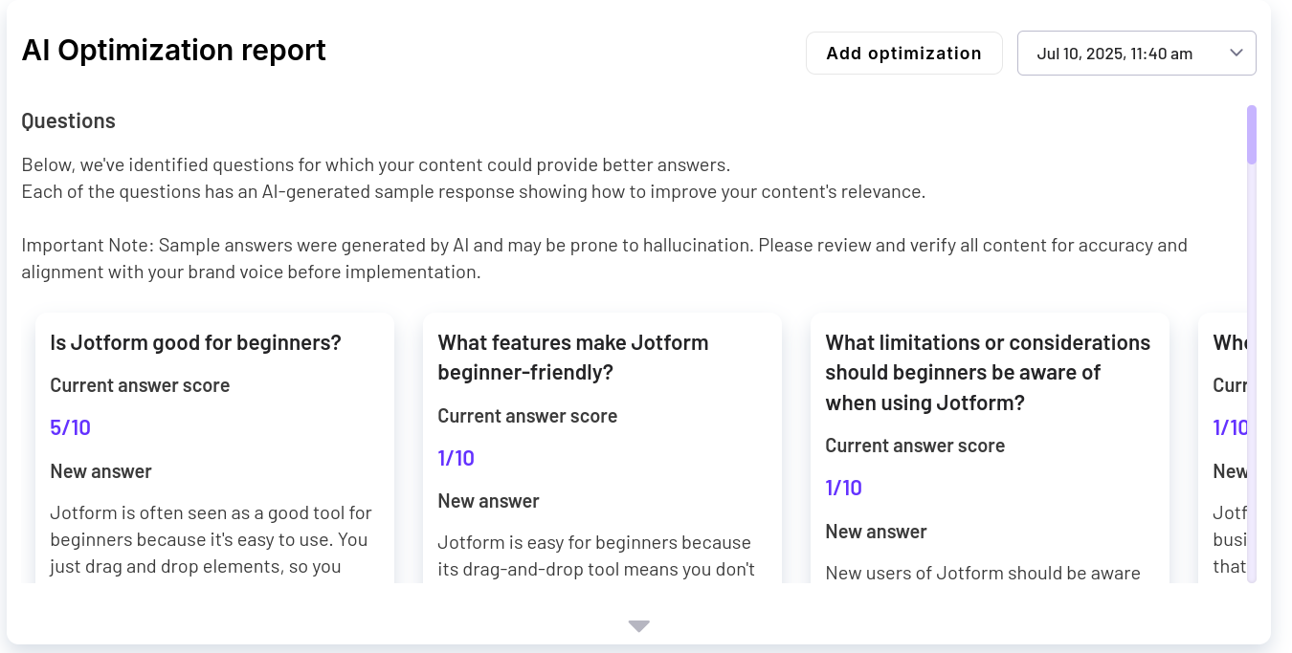Click the Add optimization button

[x=903, y=53]
